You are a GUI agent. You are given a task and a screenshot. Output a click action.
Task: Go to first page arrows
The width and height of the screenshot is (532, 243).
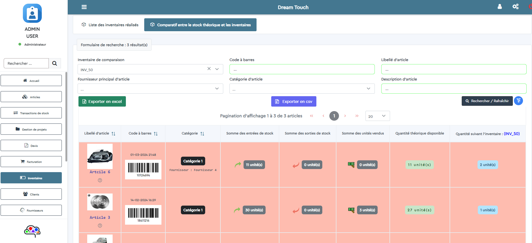click(312, 116)
